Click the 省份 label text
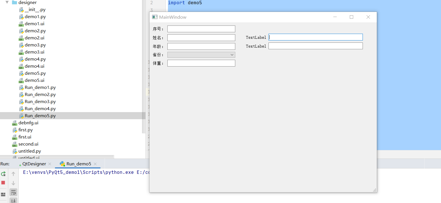Viewport: 441px width, 203px height. [158, 55]
